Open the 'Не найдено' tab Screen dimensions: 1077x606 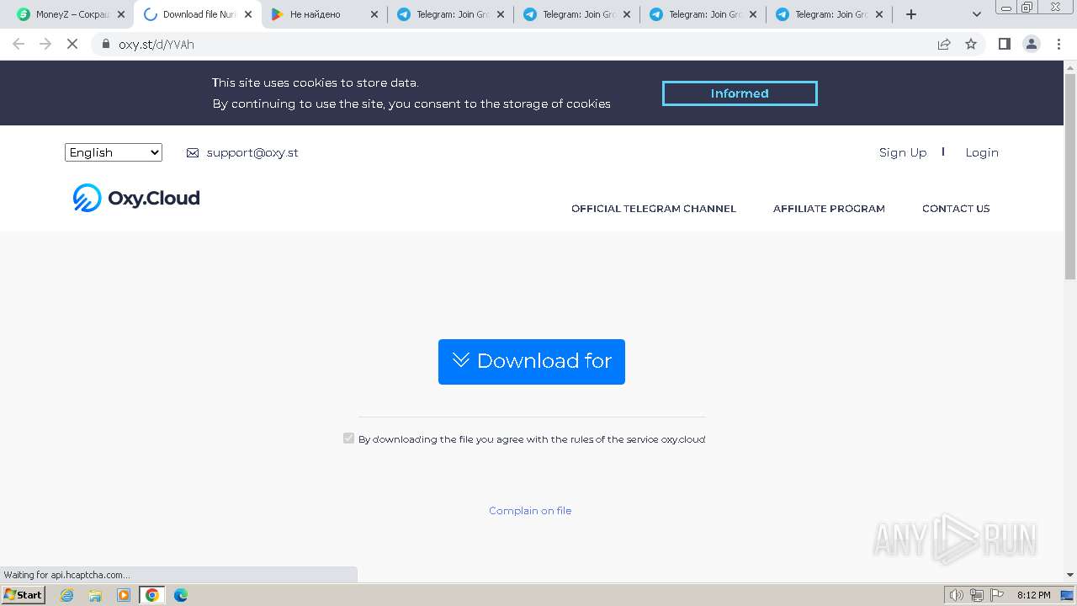click(324, 14)
